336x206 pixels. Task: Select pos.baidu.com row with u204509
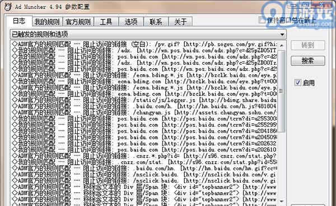coord(144,137)
